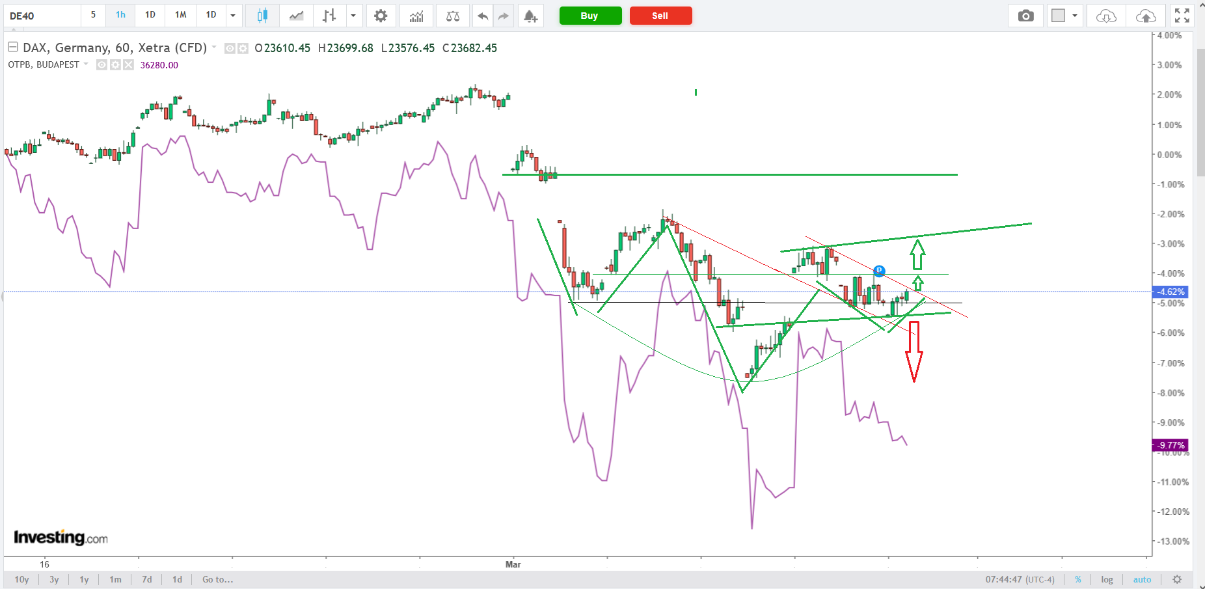Load chart layout from cloud
The height and width of the screenshot is (589, 1205).
point(1106,16)
